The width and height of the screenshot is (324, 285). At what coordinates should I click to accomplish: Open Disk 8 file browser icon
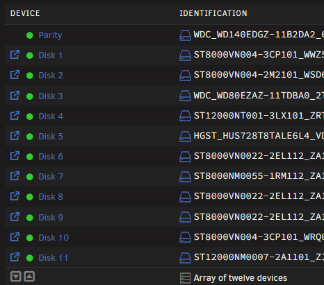click(15, 196)
